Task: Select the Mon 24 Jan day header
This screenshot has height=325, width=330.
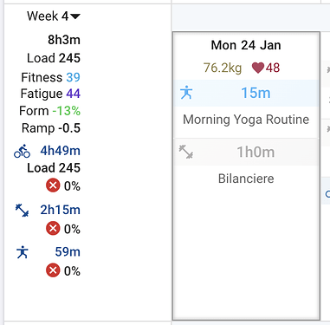Action: point(246,45)
